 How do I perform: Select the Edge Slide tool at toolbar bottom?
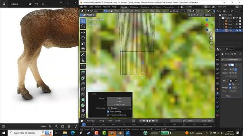coord(83,116)
